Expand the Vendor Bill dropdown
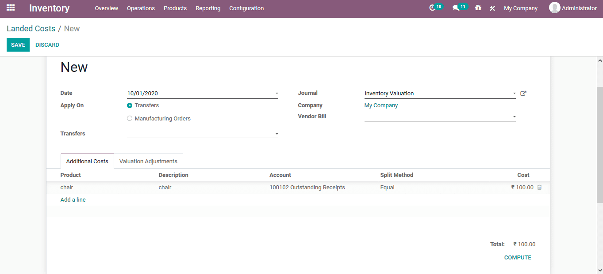Image resolution: width=603 pixels, height=274 pixels. [x=514, y=116]
